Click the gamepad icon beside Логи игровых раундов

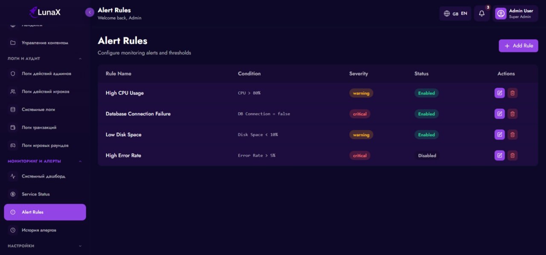tap(13, 145)
